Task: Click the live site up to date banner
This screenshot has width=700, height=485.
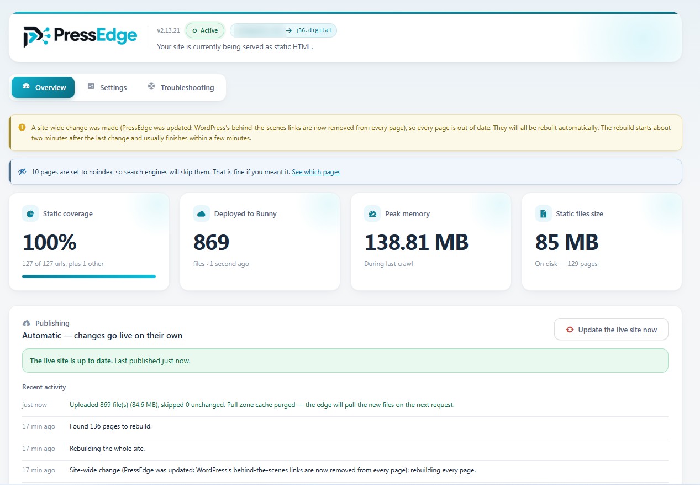Action: tap(345, 361)
